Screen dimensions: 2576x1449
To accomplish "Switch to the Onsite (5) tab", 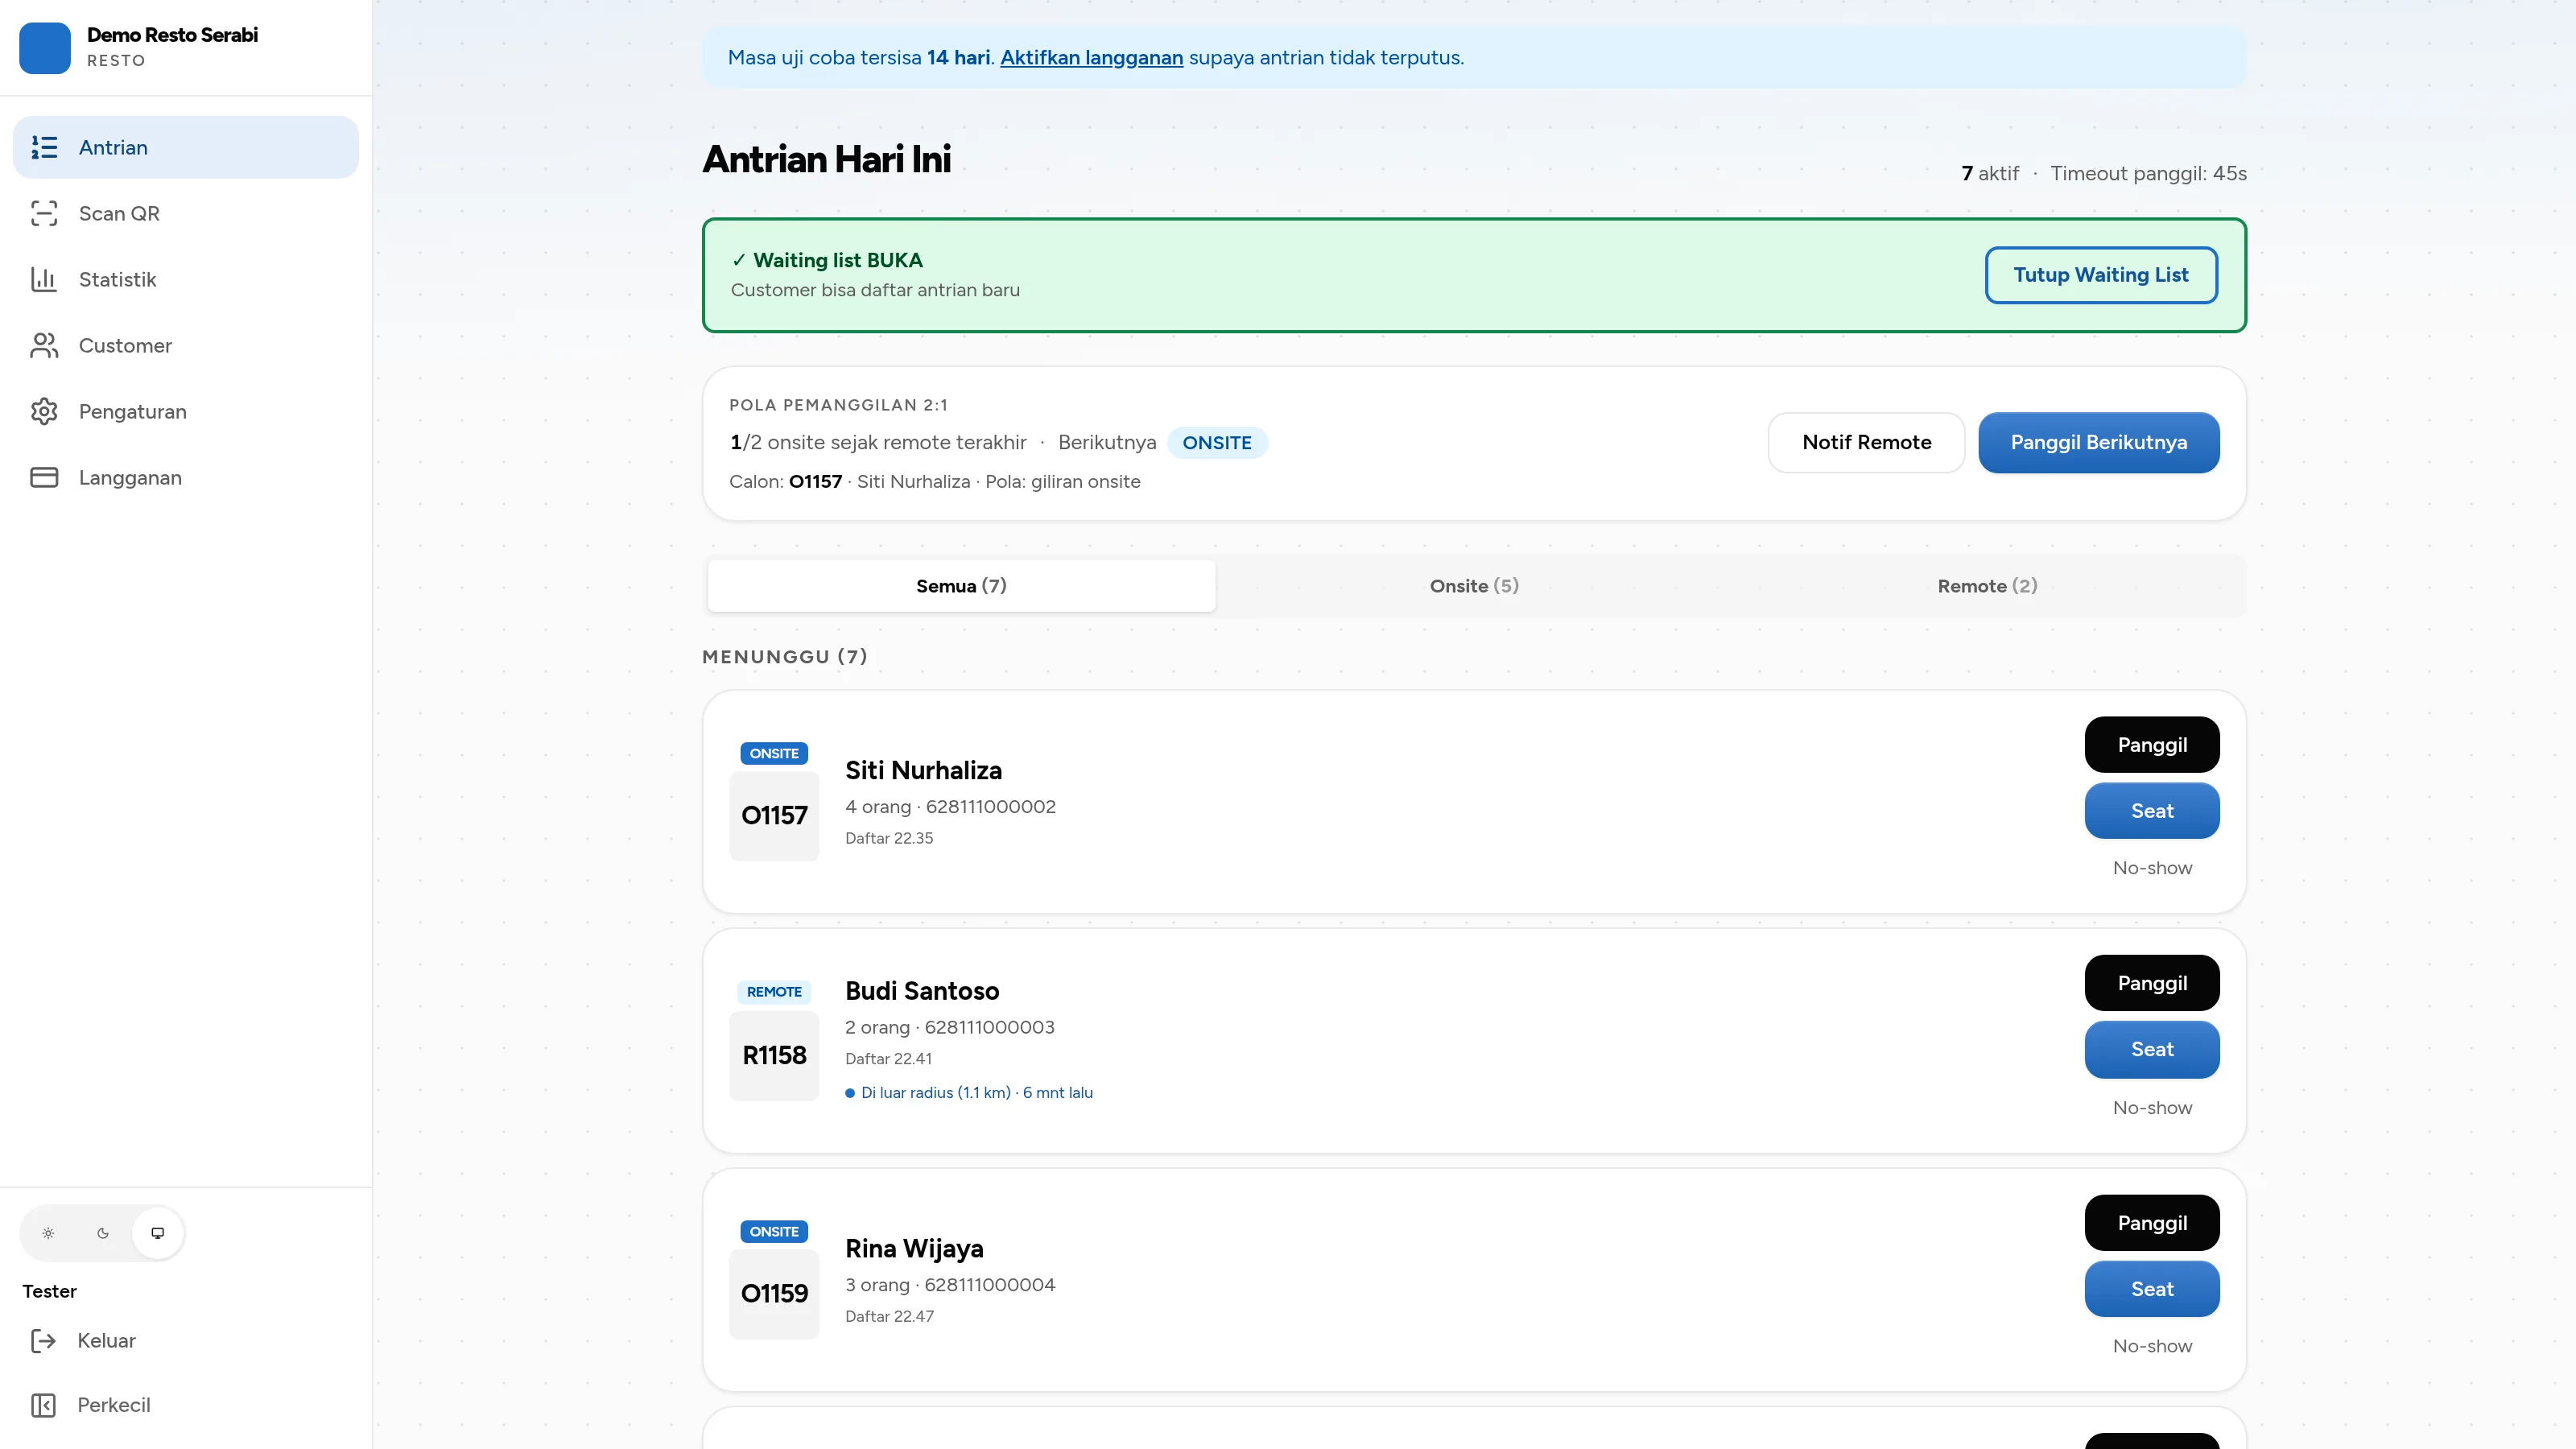I will coord(1474,586).
